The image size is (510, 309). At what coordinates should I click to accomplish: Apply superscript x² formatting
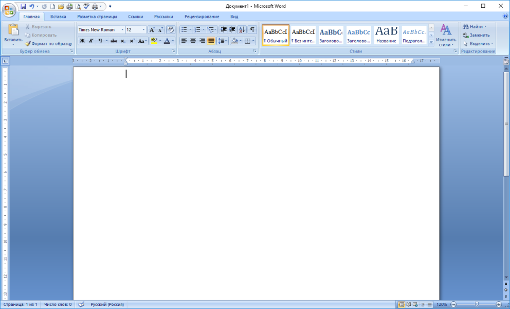coord(132,41)
